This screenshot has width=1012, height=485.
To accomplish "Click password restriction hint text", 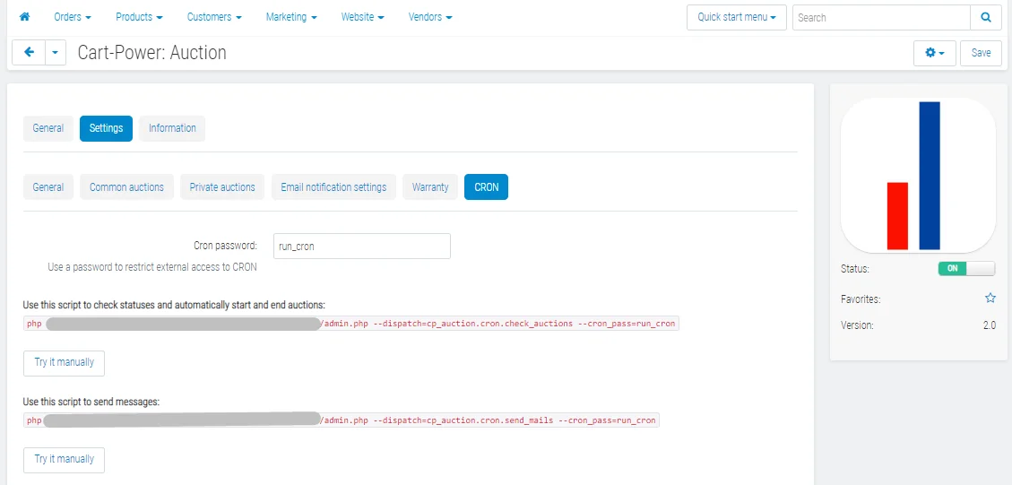I will [x=152, y=267].
